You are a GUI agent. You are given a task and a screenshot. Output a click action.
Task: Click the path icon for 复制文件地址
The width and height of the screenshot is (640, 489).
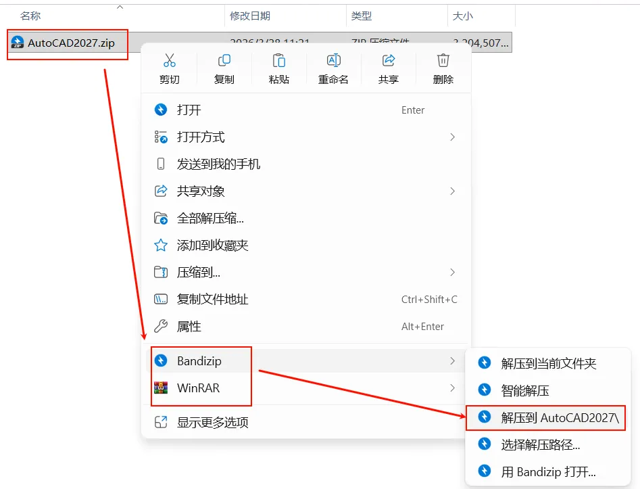tap(161, 300)
